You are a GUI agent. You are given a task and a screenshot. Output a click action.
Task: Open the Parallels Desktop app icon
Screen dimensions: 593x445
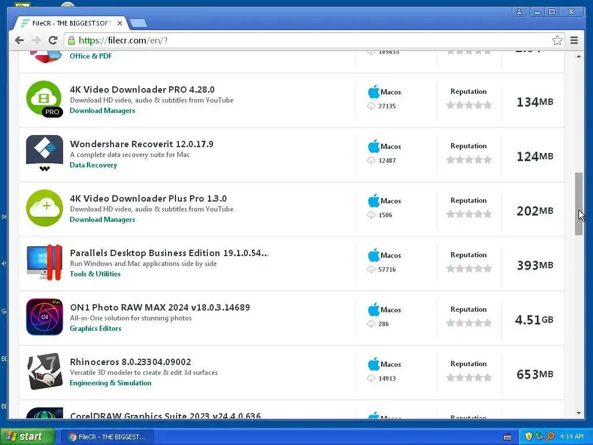[44, 262]
